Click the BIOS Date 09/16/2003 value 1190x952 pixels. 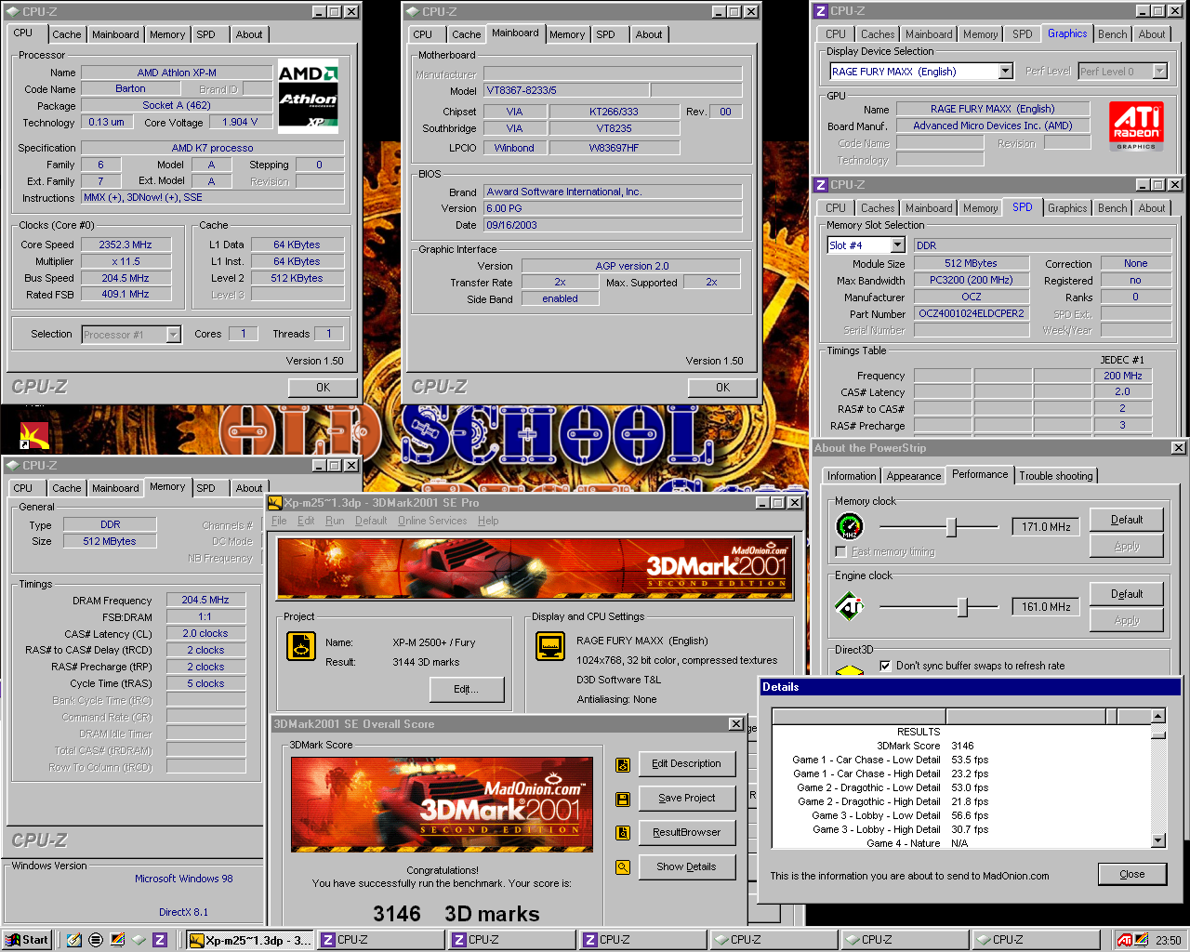coord(613,225)
